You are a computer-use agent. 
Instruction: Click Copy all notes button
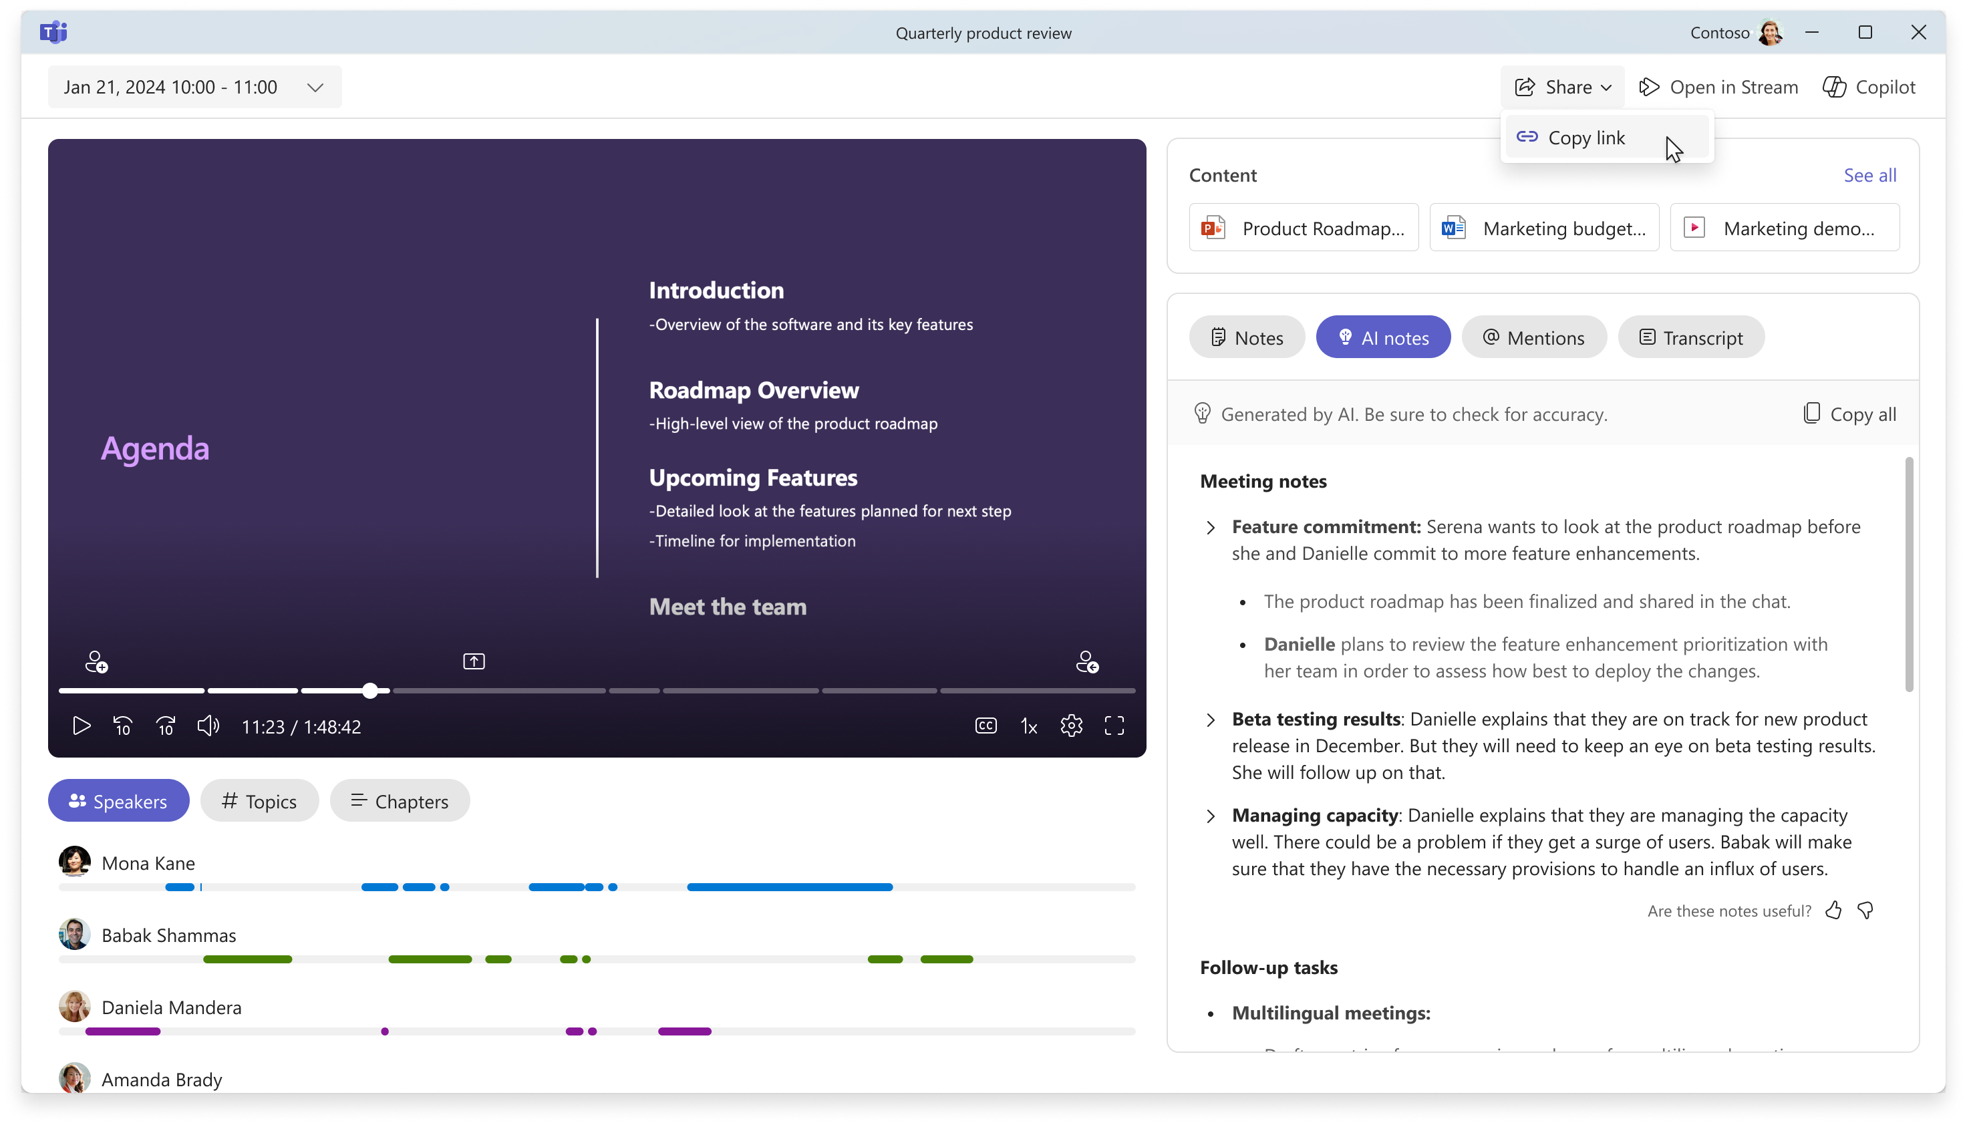tap(1849, 414)
